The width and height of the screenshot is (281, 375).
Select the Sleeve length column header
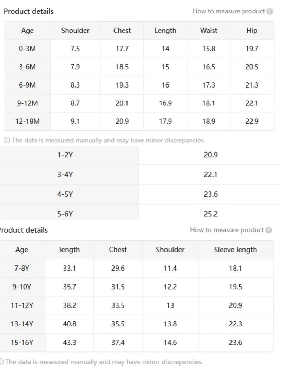[x=235, y=250]
